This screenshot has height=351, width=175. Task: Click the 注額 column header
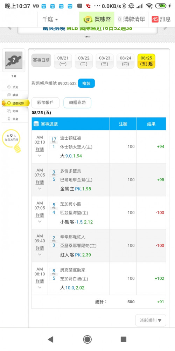(123, 124)
